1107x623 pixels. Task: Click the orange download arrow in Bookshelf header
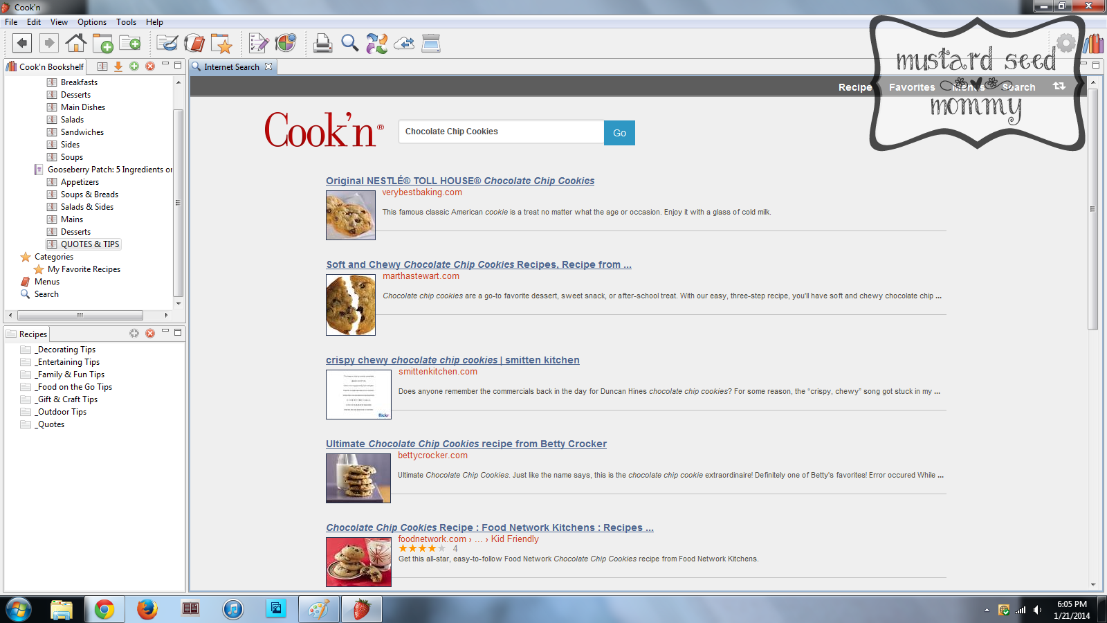pyautogui.click(x=118, y=66)
